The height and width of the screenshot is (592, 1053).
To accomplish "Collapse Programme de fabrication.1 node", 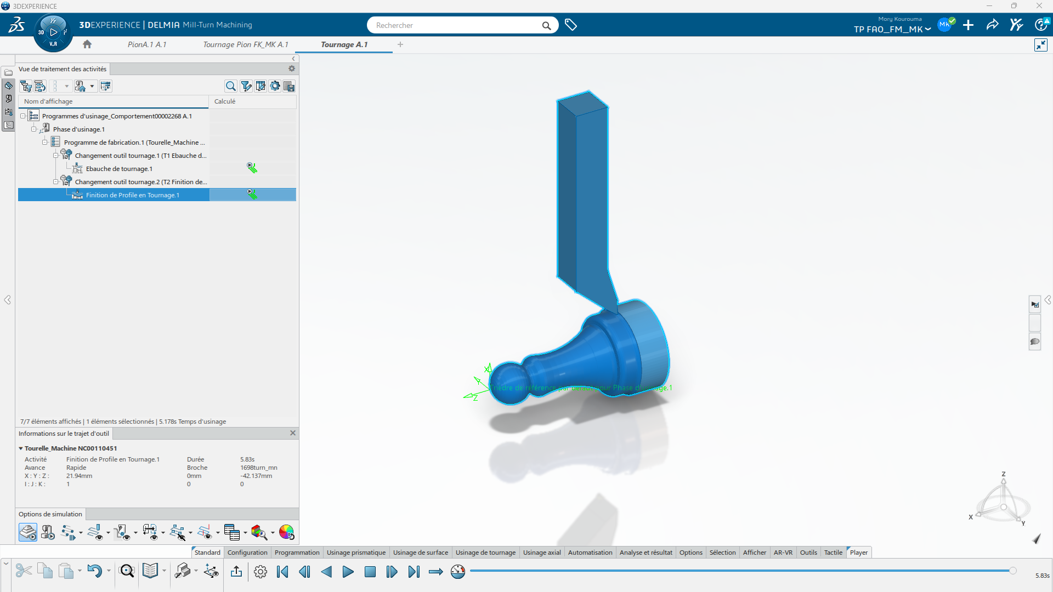I will pyautogui.click(x=45, y=143).
